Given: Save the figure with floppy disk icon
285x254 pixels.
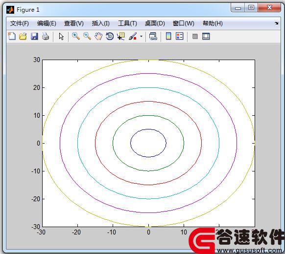Looking at the screenshot, I should [34, 36].
